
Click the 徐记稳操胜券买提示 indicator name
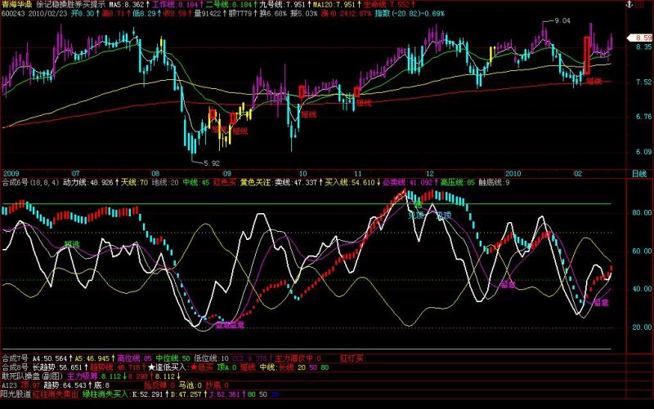[71, 5]
